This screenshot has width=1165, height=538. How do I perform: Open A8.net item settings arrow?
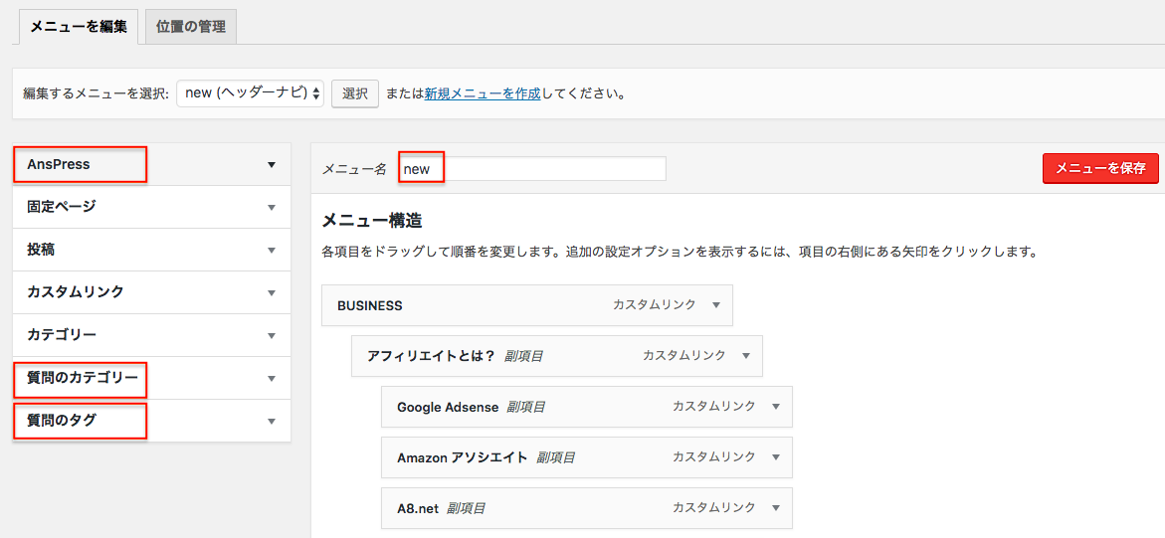click(776, 507)
